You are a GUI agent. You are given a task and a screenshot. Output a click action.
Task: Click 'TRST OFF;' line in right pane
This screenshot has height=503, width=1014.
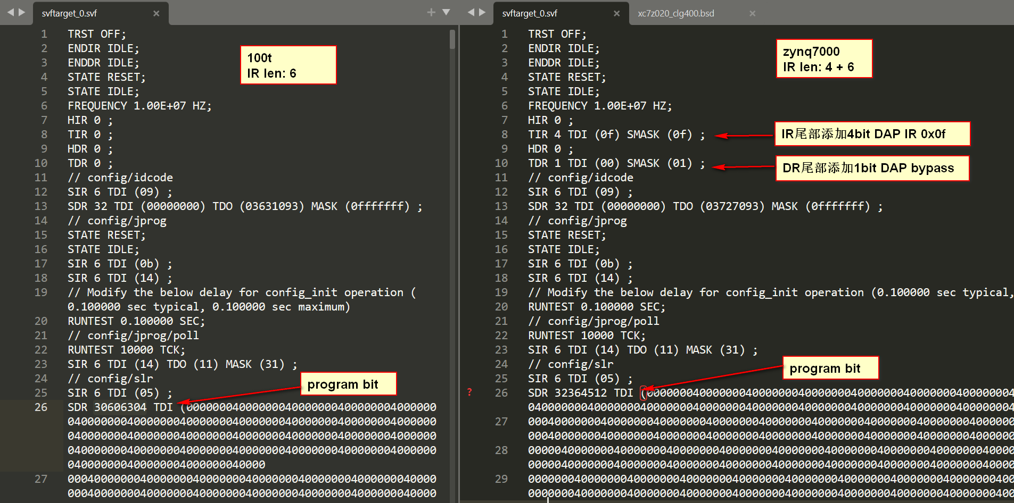coord(557,35)
